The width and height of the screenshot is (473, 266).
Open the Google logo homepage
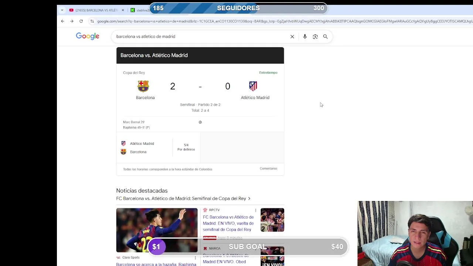click(x=88, y=36)
